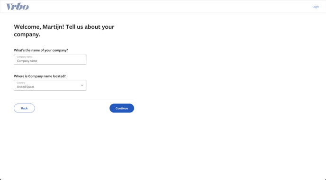
Task: Focus the Company name text field
Action: pos(50,60)
